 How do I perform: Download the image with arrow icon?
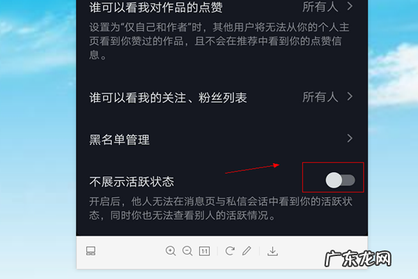pyautogui.click(x=272, y=251)
